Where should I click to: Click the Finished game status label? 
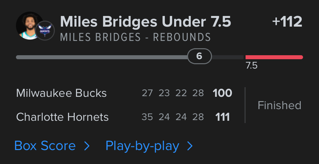click(x=279, y=105)
